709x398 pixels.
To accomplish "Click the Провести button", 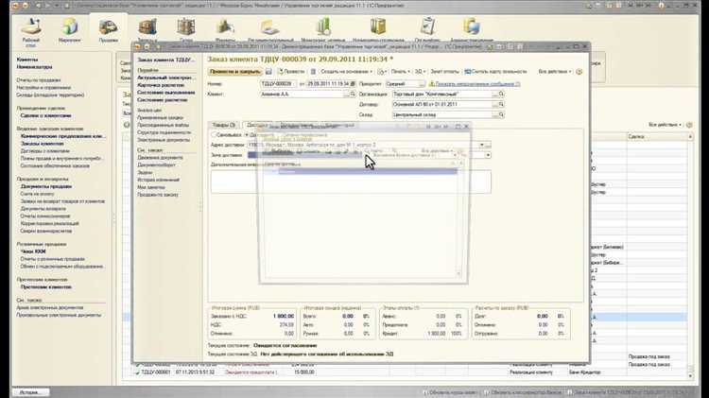I will [291, 72].
